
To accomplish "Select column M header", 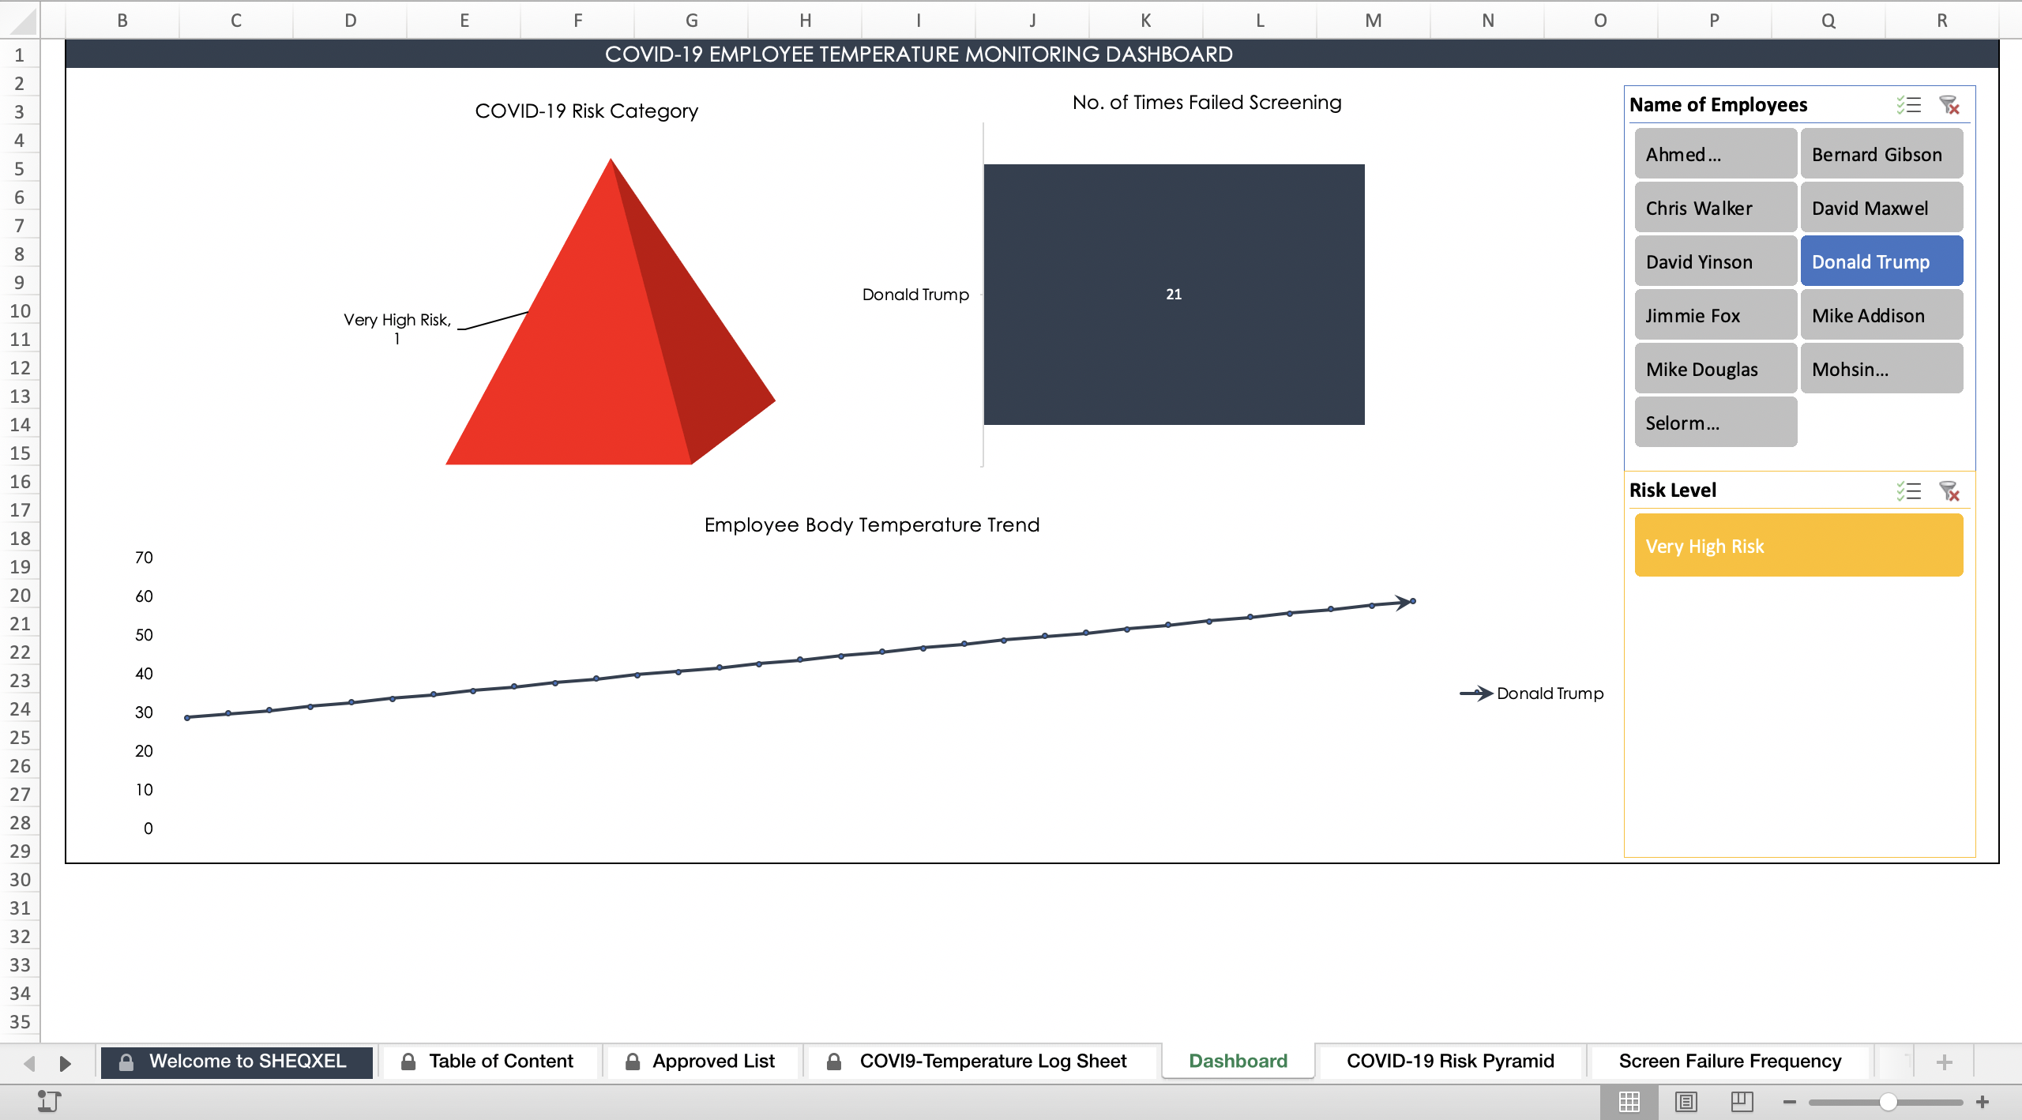I will pos(1374,21).
